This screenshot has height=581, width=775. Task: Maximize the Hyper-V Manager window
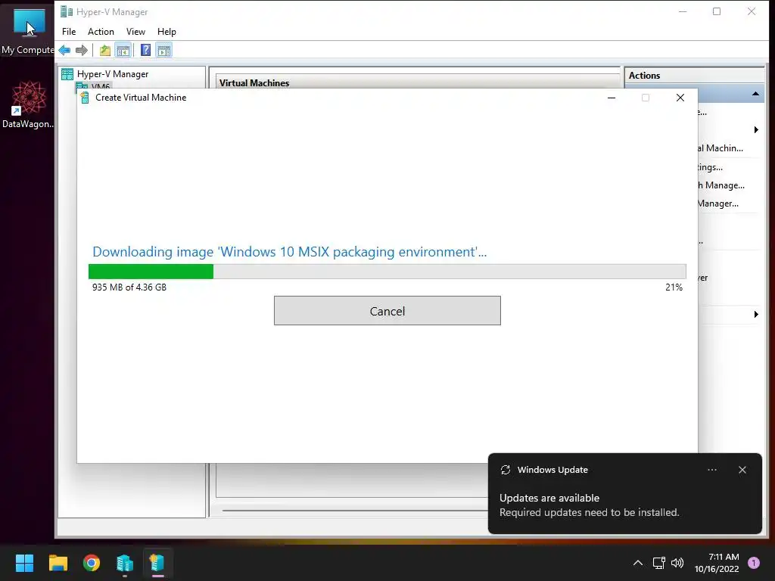tap(717, 11)
